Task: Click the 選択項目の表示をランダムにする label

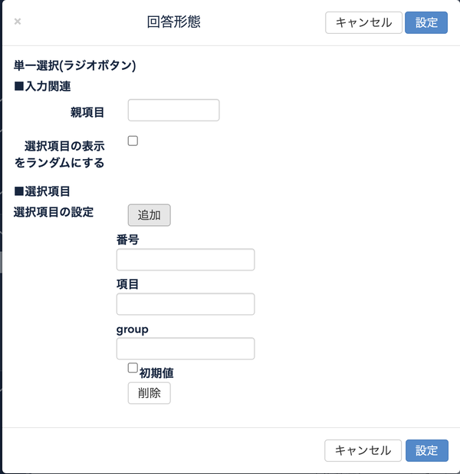Action: 60,154
